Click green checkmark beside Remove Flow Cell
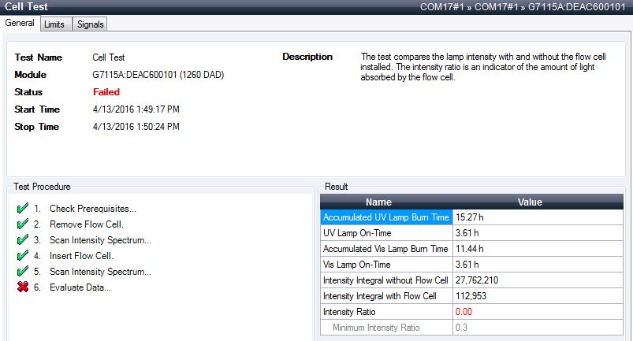Screen dimensions: 633x341 [x=22, y=224]
